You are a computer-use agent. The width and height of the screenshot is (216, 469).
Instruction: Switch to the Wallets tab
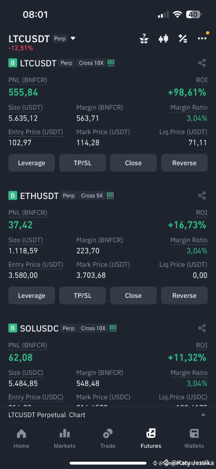point(194,439)
